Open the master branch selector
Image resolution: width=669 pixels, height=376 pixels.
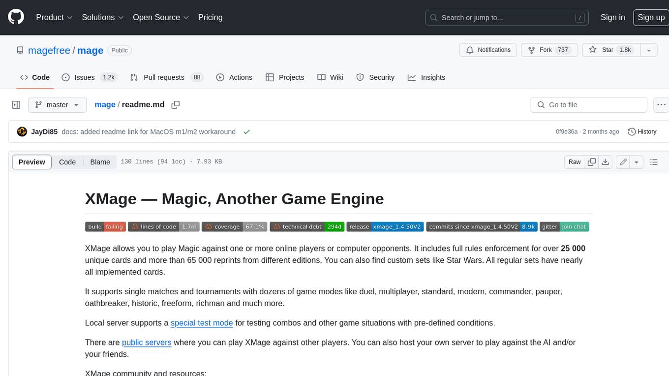pyautogui.click(x=57, y=105)
